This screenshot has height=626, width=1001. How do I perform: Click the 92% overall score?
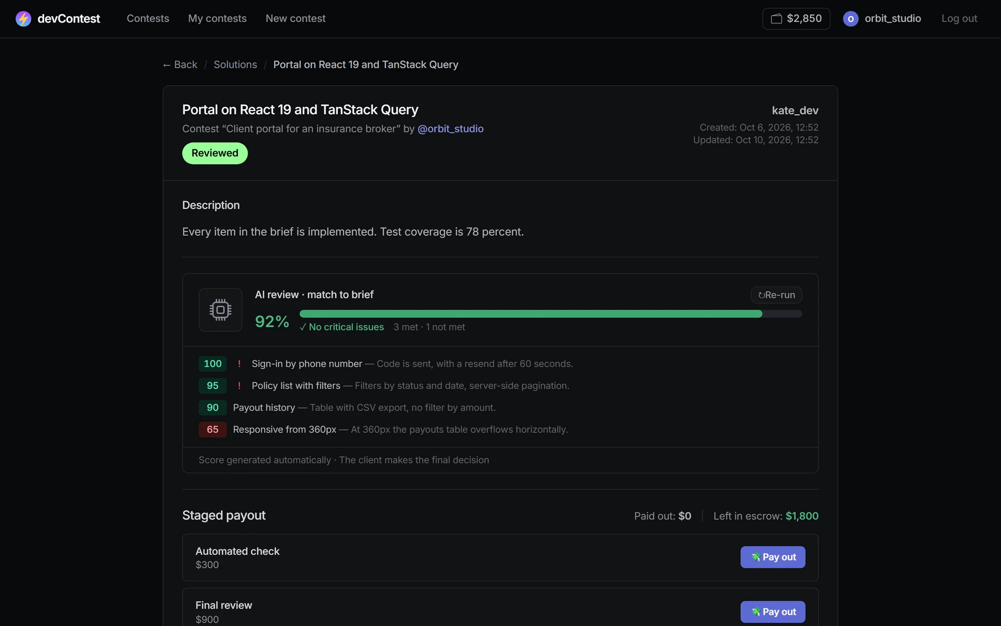pyautogui.click(x=272, y=322)
